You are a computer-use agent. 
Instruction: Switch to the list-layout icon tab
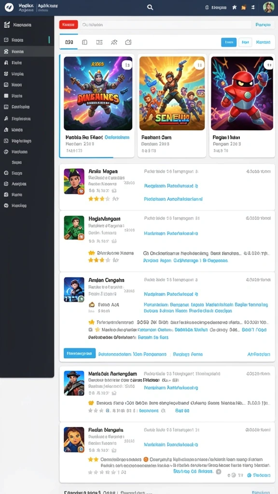[99, 42]
